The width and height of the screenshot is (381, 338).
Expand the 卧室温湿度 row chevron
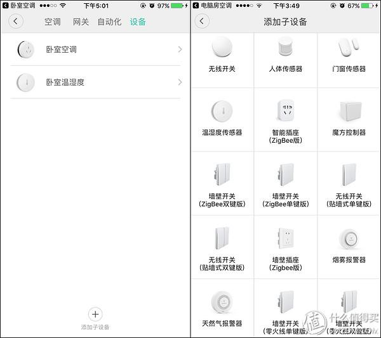pos(180,82)
